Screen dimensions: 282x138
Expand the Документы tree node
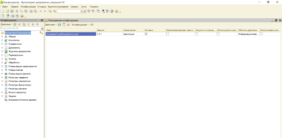(x=2, y=48)
